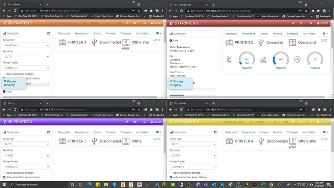334x188 pixels.
Task: Open Printer Profile dropdown showing PRINTER 4
Action: [193, 167]
